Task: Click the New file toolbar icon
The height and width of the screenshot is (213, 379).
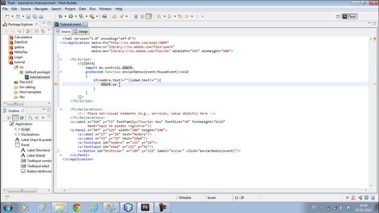Action: [8, 17]
